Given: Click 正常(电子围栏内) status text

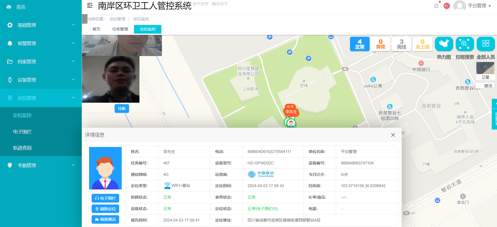Looking at the screenshot, I should pyautogui.click(x=262, y=209).
